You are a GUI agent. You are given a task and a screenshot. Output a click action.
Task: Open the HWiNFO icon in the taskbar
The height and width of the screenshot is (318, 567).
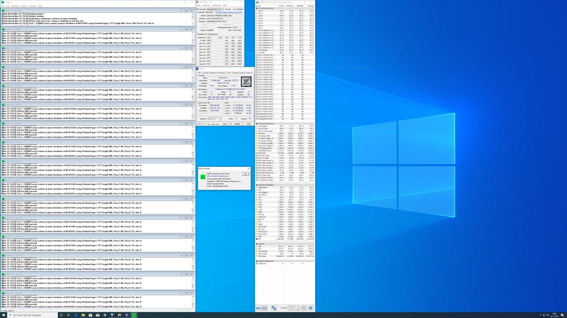pyautogui.click(x=112, y=315)
